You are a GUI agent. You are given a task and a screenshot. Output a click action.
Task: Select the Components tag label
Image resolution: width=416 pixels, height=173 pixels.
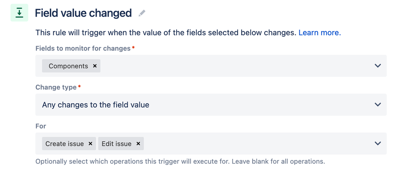pos(68,66)
